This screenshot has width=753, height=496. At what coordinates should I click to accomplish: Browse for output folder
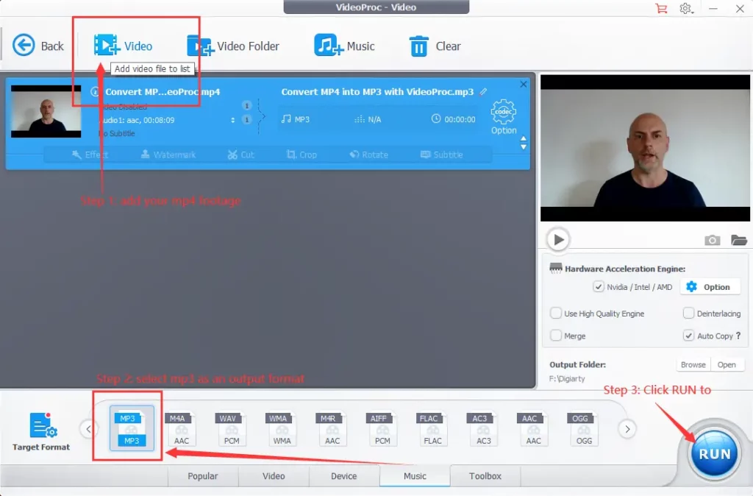point(693,365)
